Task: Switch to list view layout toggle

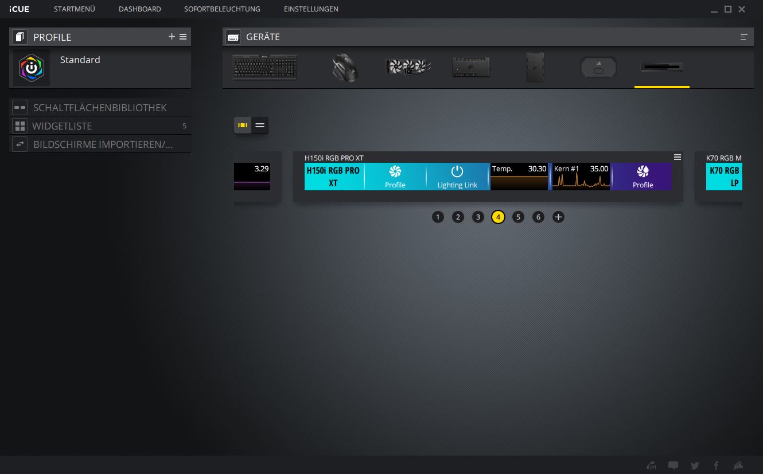Action: click(x=260, y=126)
